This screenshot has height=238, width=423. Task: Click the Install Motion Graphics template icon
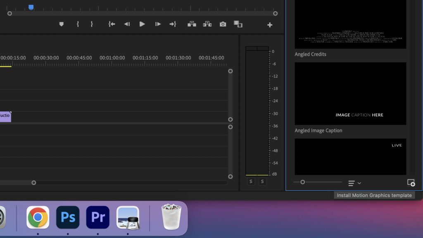click(411, 183)
